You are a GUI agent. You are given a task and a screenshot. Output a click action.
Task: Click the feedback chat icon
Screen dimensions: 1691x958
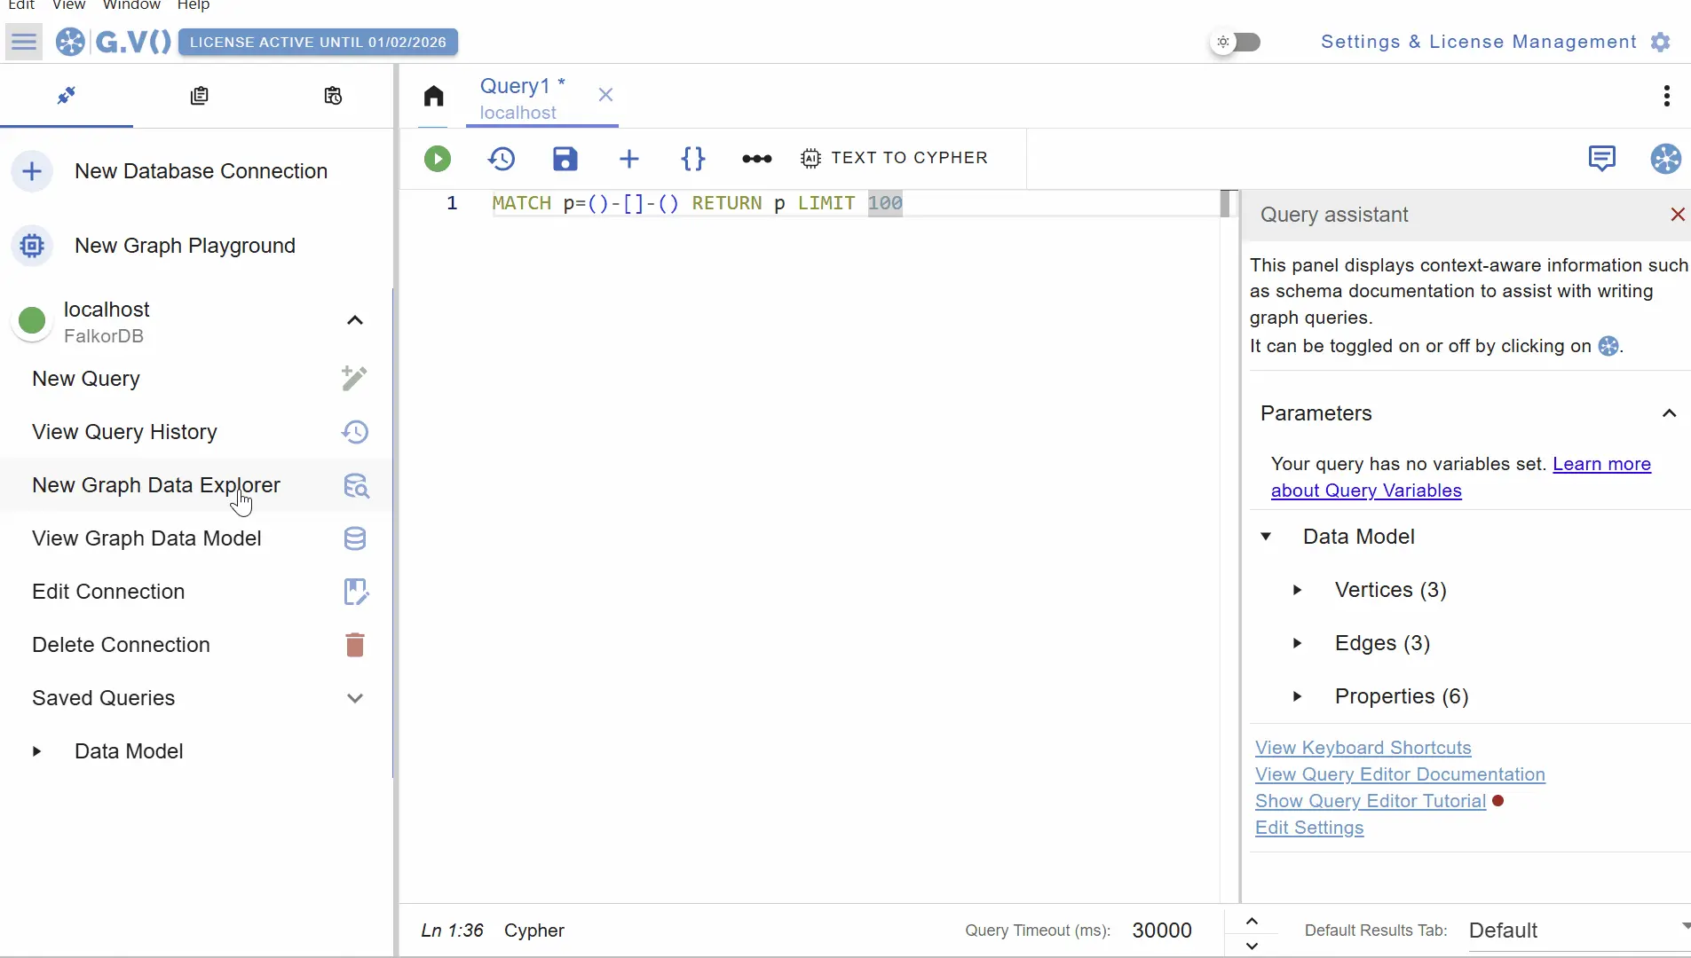coord(1602,159)
